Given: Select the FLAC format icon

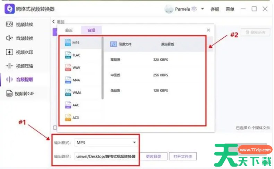Looking at the screenshot, I should tap(68, 55).
